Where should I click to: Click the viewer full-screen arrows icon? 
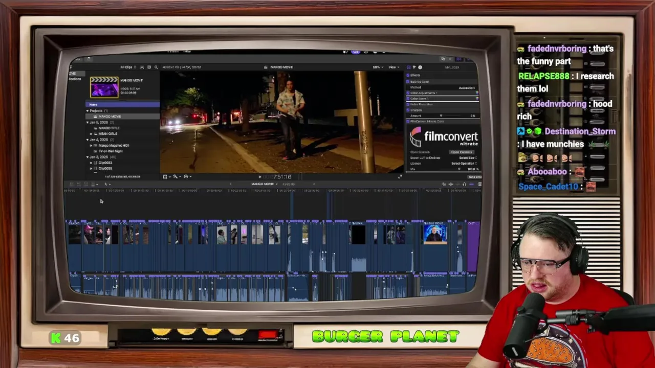400,176
